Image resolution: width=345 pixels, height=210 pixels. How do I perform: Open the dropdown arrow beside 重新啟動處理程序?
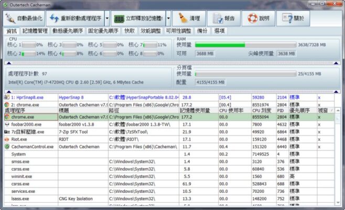tap(107, 18)
